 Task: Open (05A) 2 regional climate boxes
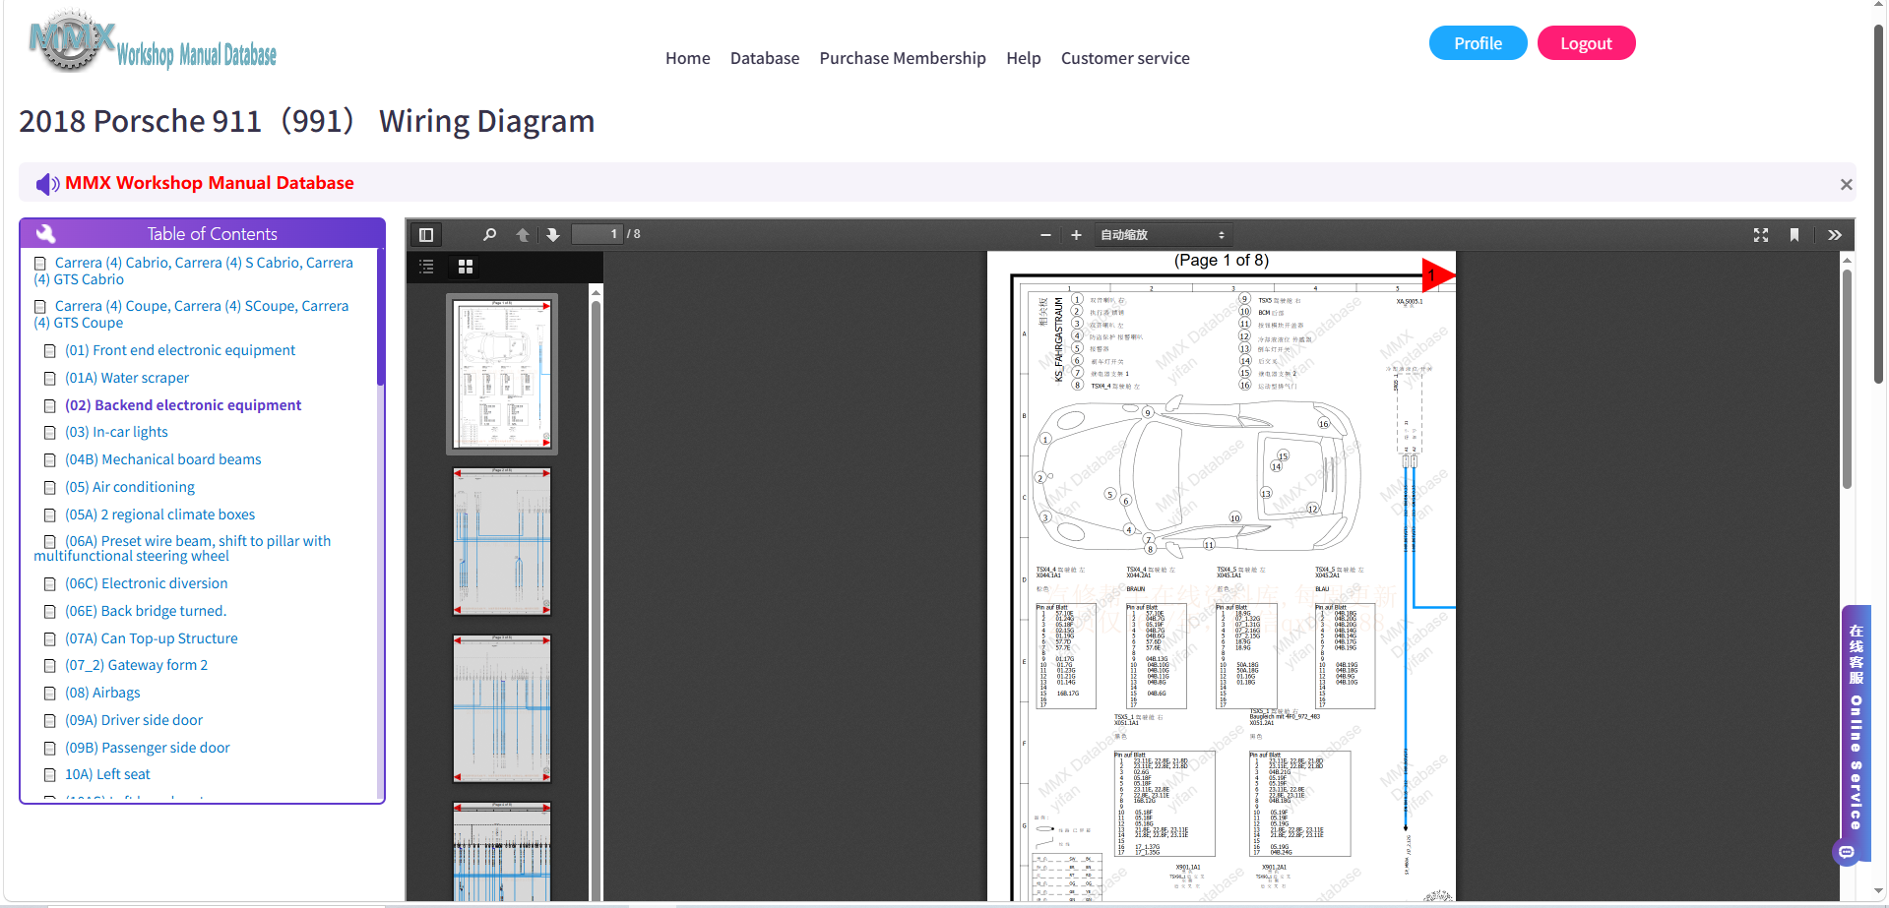(x=160, y=515)
